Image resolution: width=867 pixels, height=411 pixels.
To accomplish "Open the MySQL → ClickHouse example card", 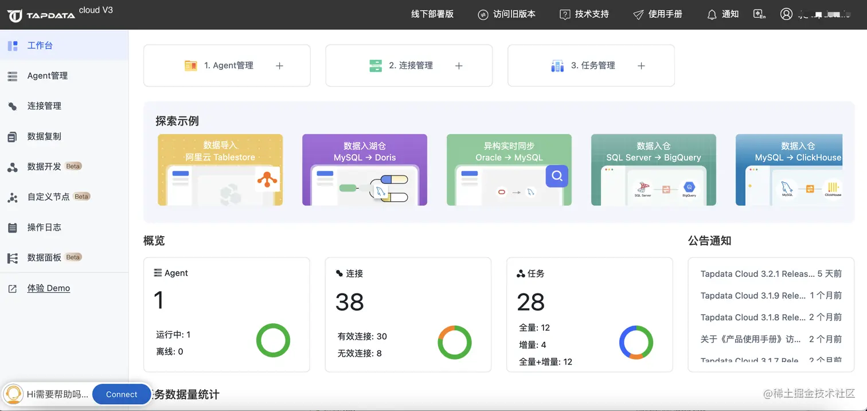I will tap(789, 170).
